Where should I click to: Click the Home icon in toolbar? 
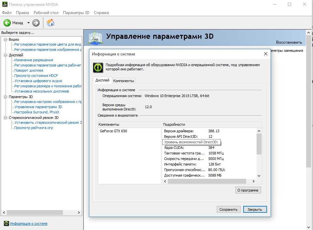pyautogui.click(x=51, y=23)
